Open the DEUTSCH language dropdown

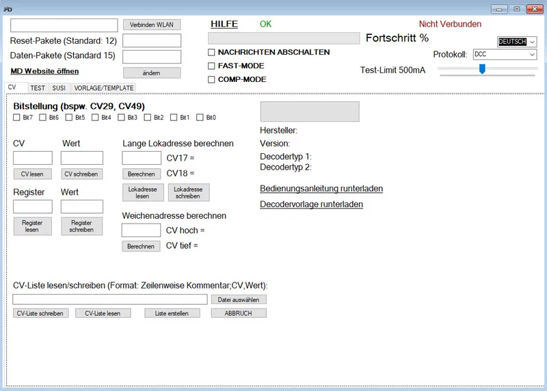tap(517, 42)
